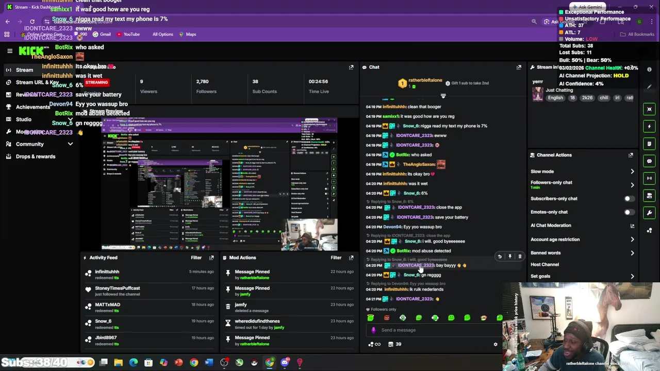Pop out the Chat panel
Viewport: 660px width, 371px height.
pyautogui.click(x=519, y=68)
